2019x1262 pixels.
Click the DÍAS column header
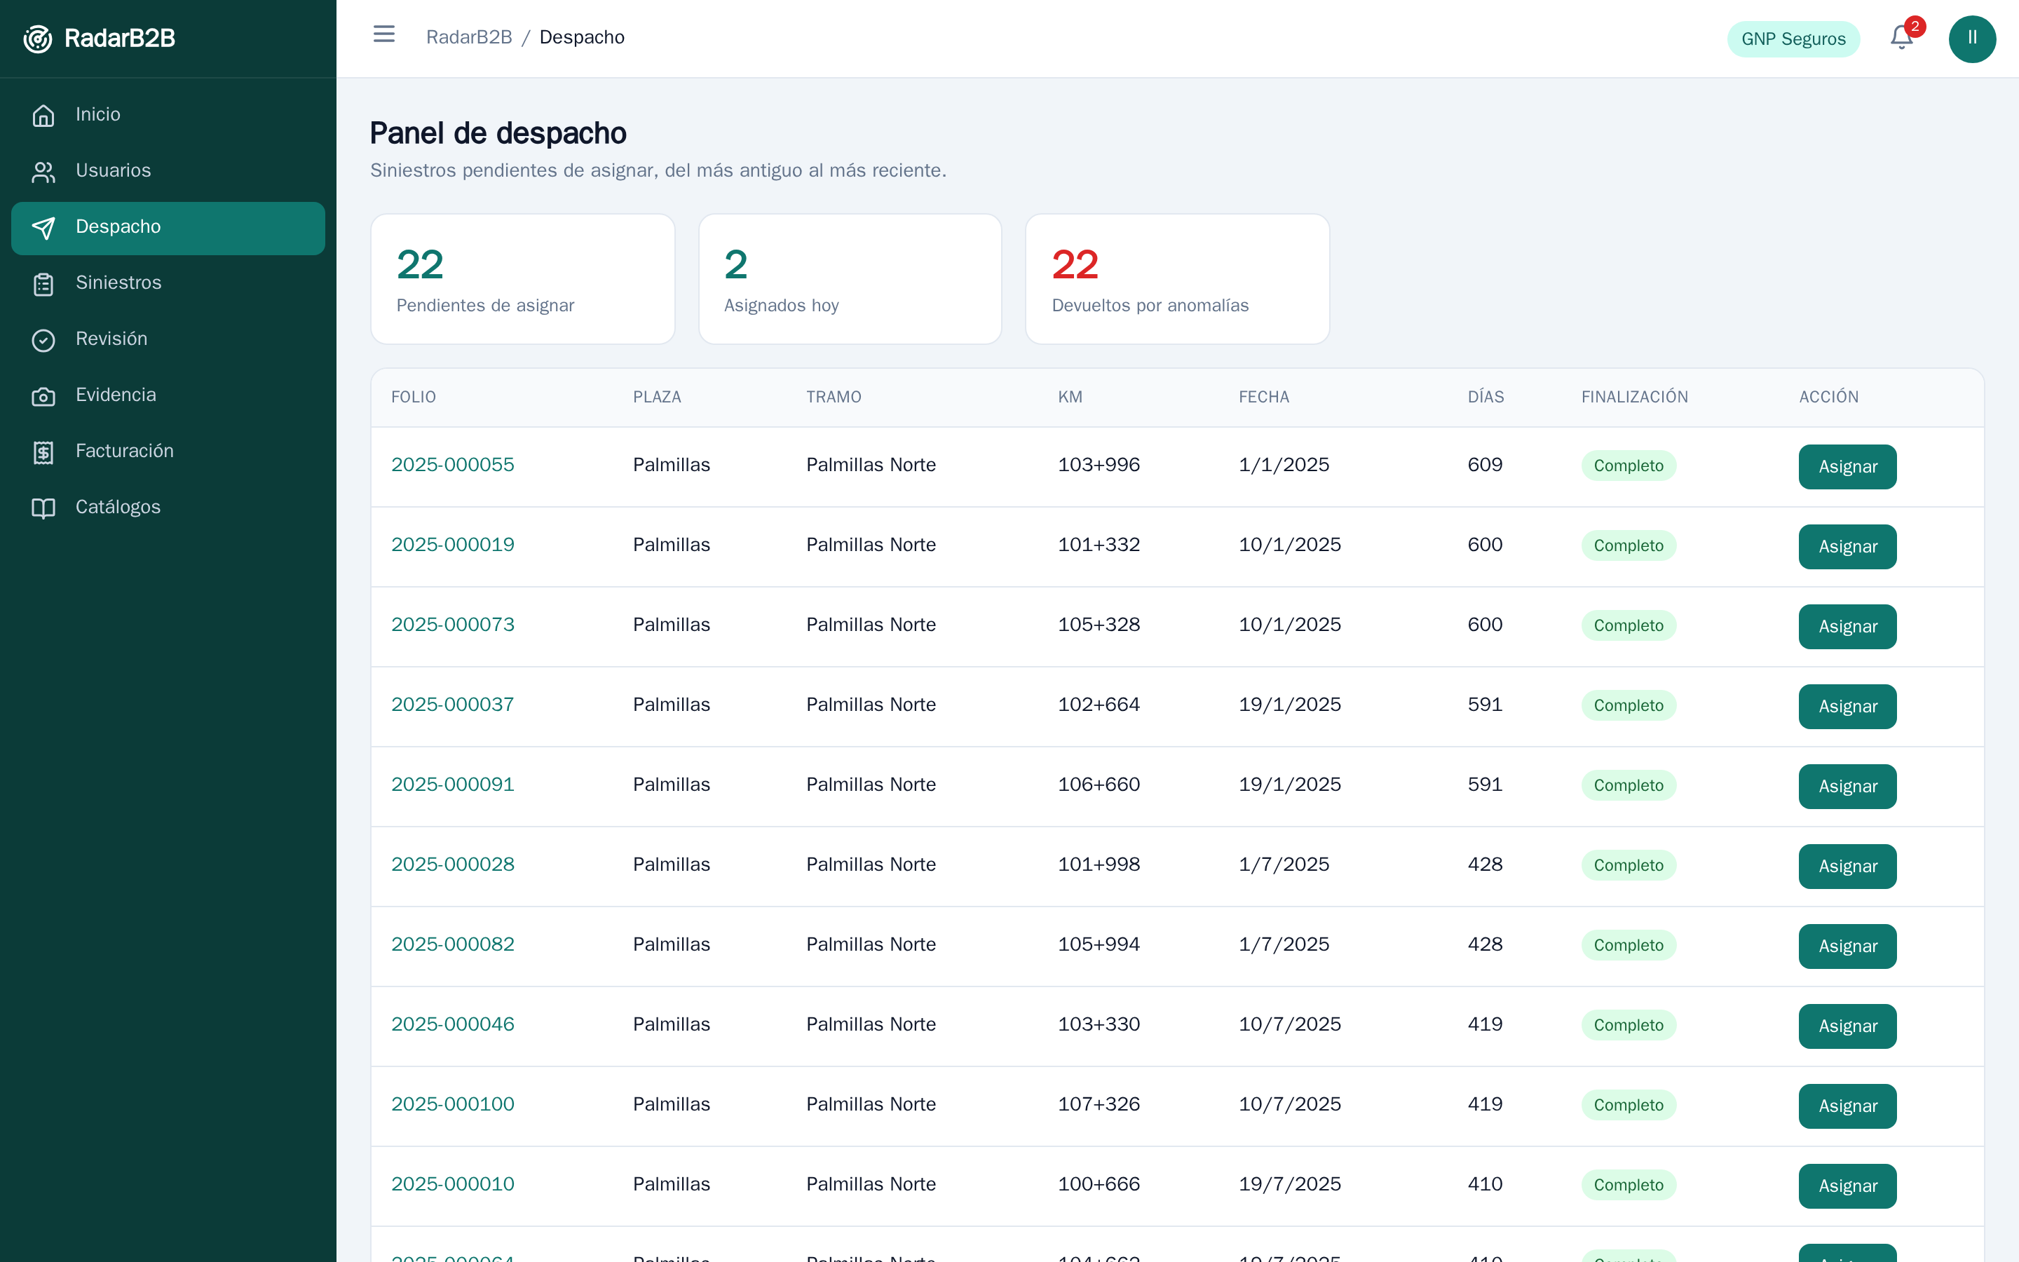[1486, 398]
